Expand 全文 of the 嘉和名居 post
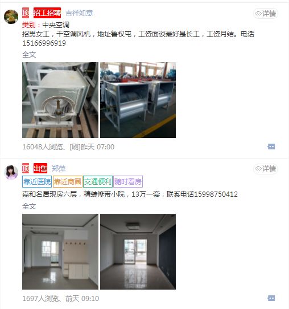Image resolution: width=289 pixels, height=309 pixels. (29, 206)
